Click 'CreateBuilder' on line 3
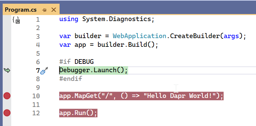The height and width of the screenshot is (126, 256). pyautogui.click(x=195, y=36)
